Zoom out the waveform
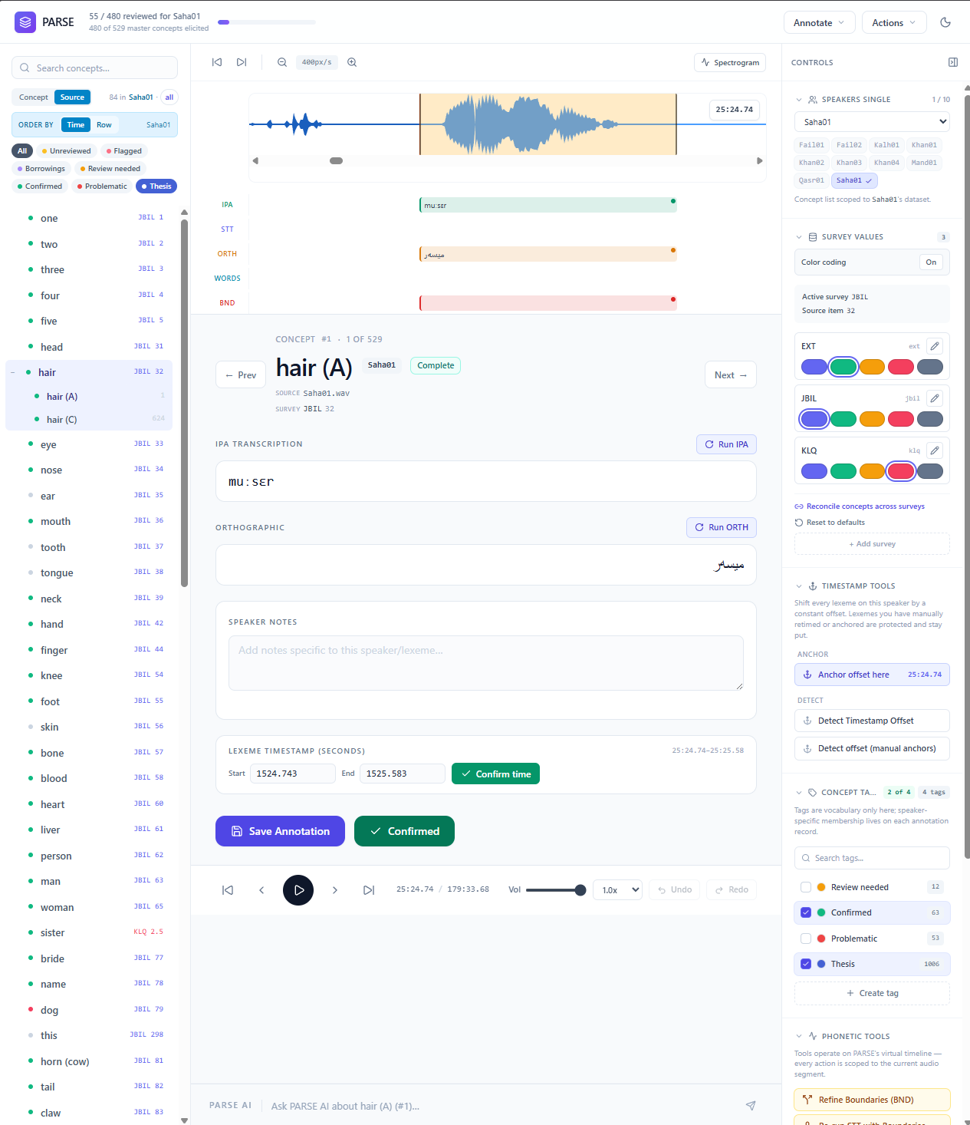This screenshot has width=970, height=1125. tap(282, 62)
